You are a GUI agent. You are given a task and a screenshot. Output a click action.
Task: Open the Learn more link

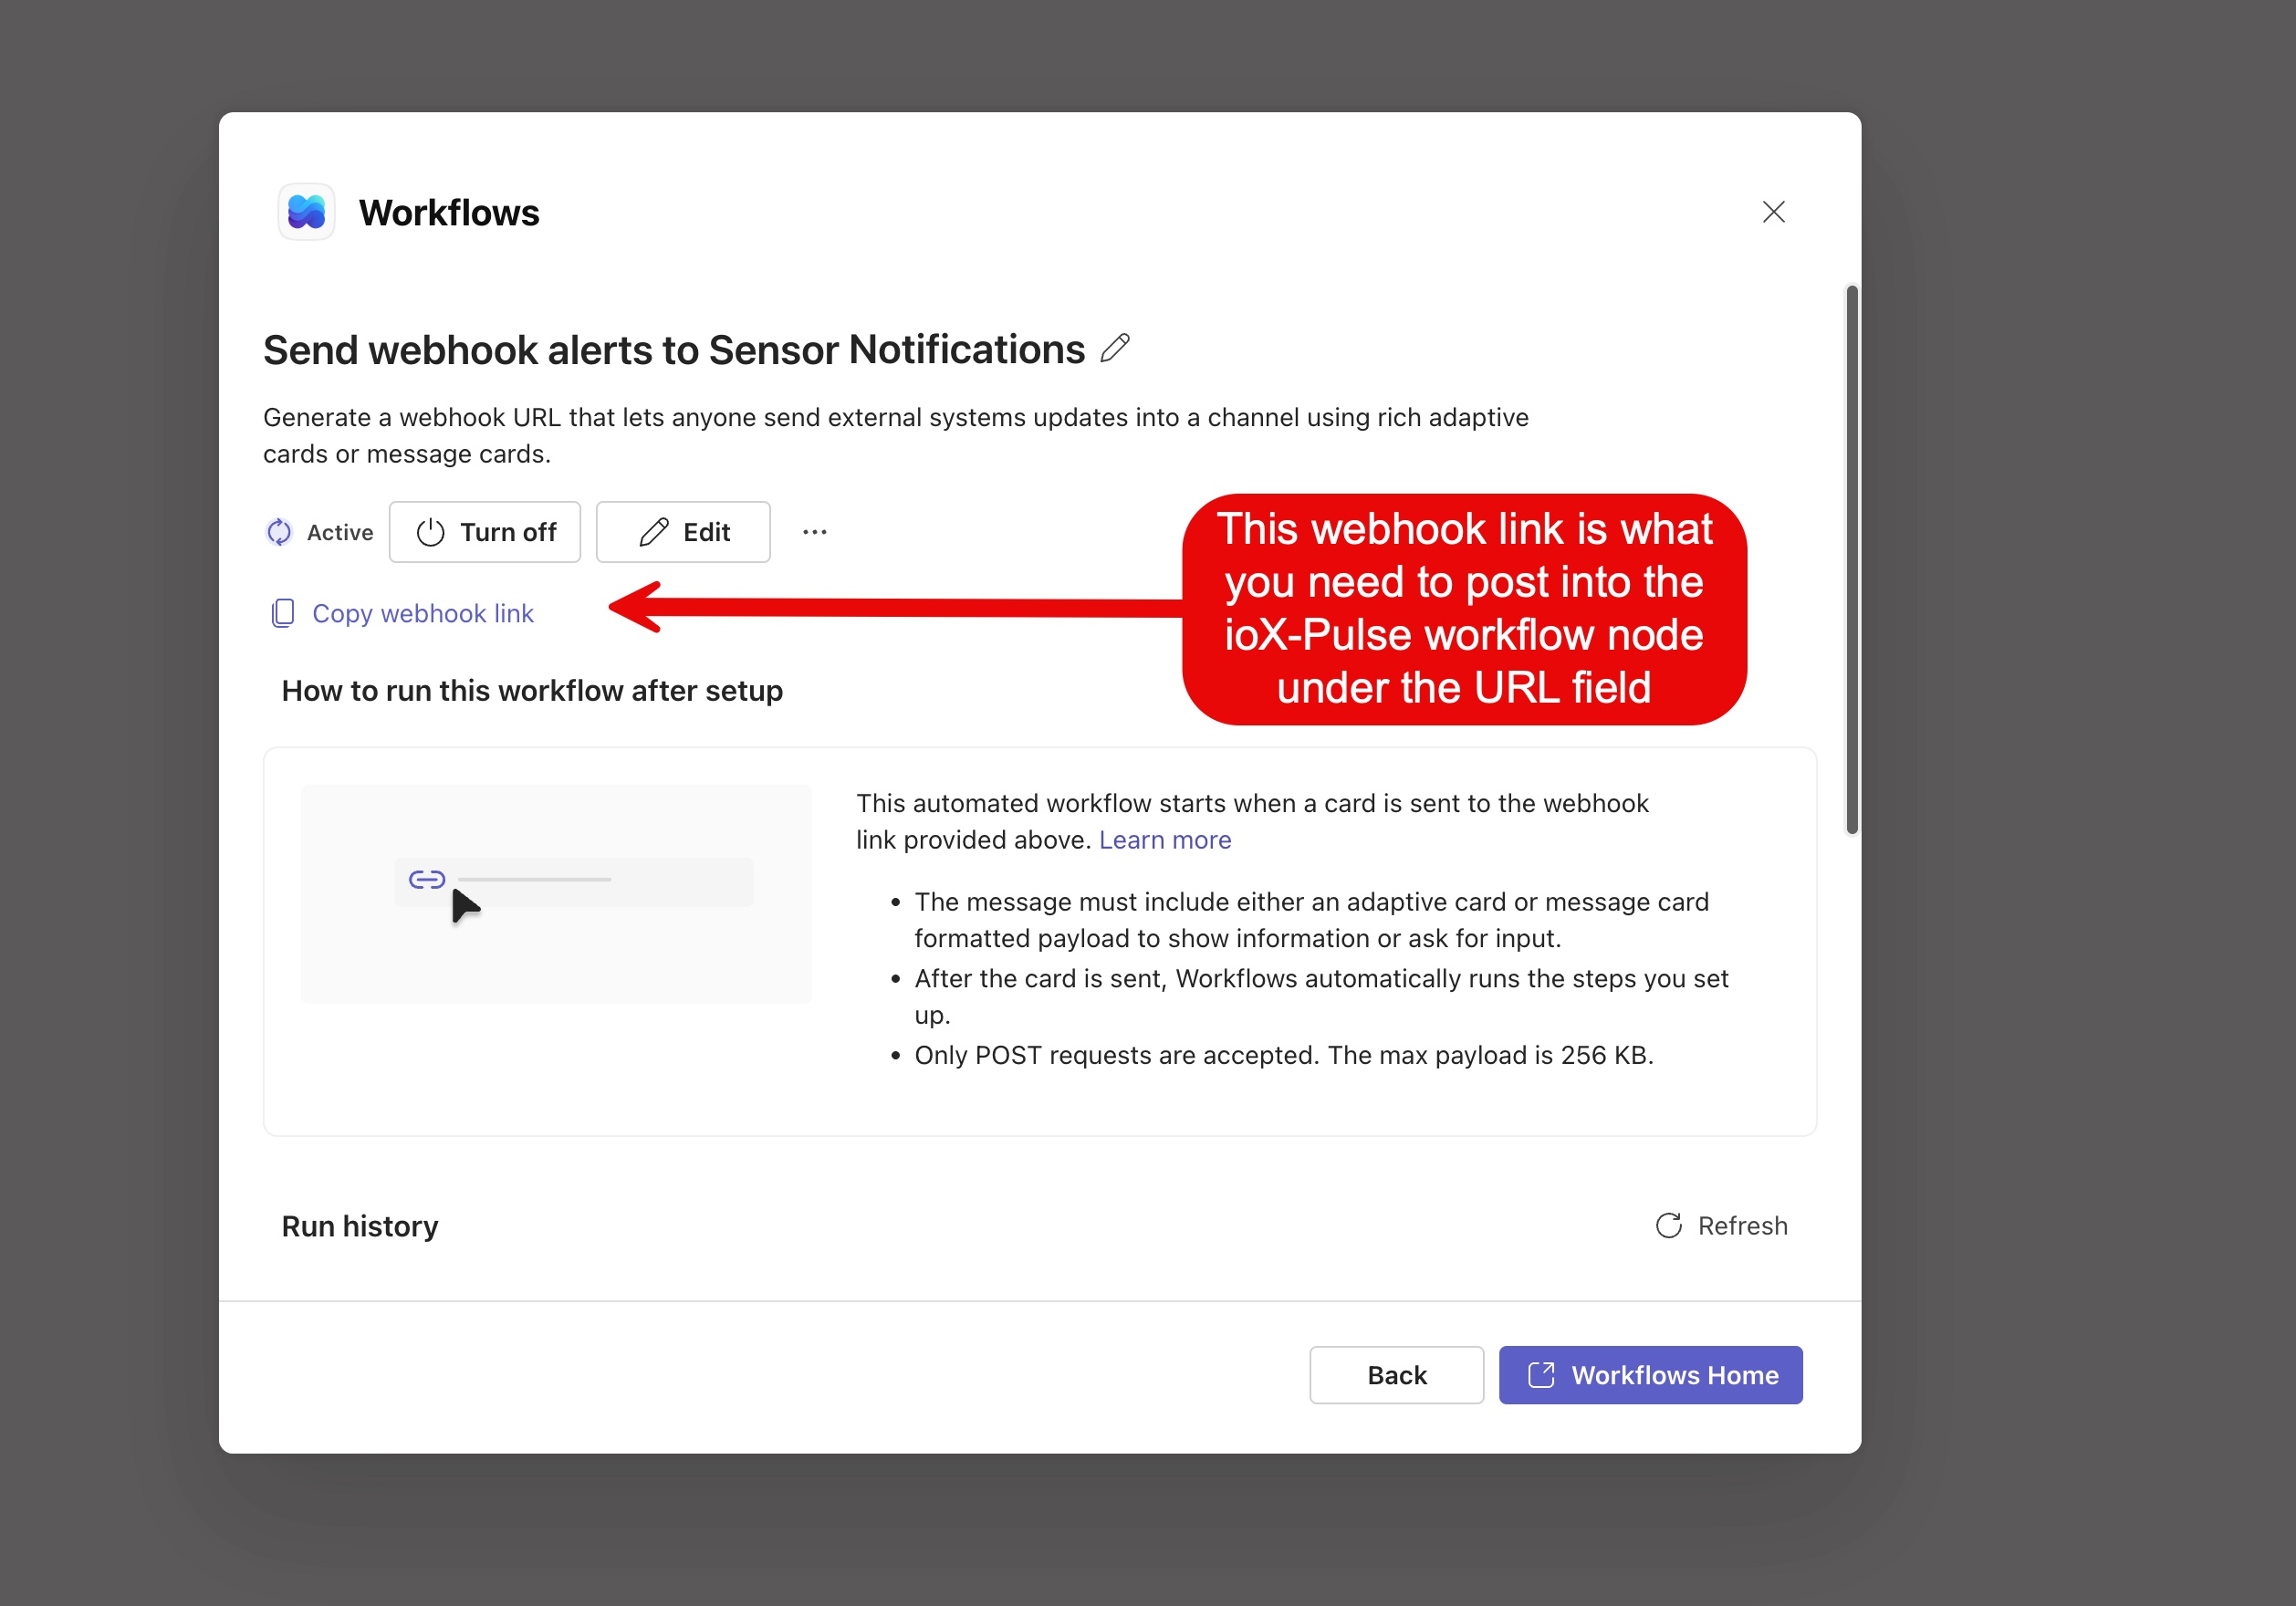tap(1165, 840)
